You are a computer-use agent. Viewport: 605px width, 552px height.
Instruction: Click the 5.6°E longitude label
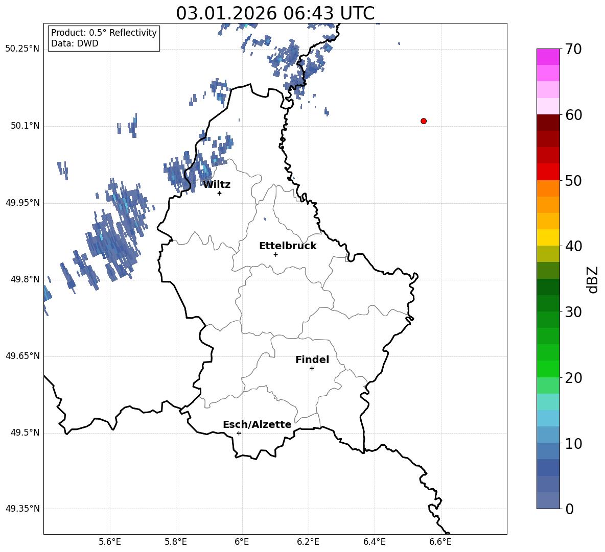[x=110, y=542]
